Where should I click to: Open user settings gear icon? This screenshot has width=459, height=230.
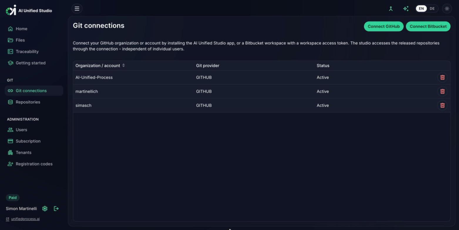45,209
